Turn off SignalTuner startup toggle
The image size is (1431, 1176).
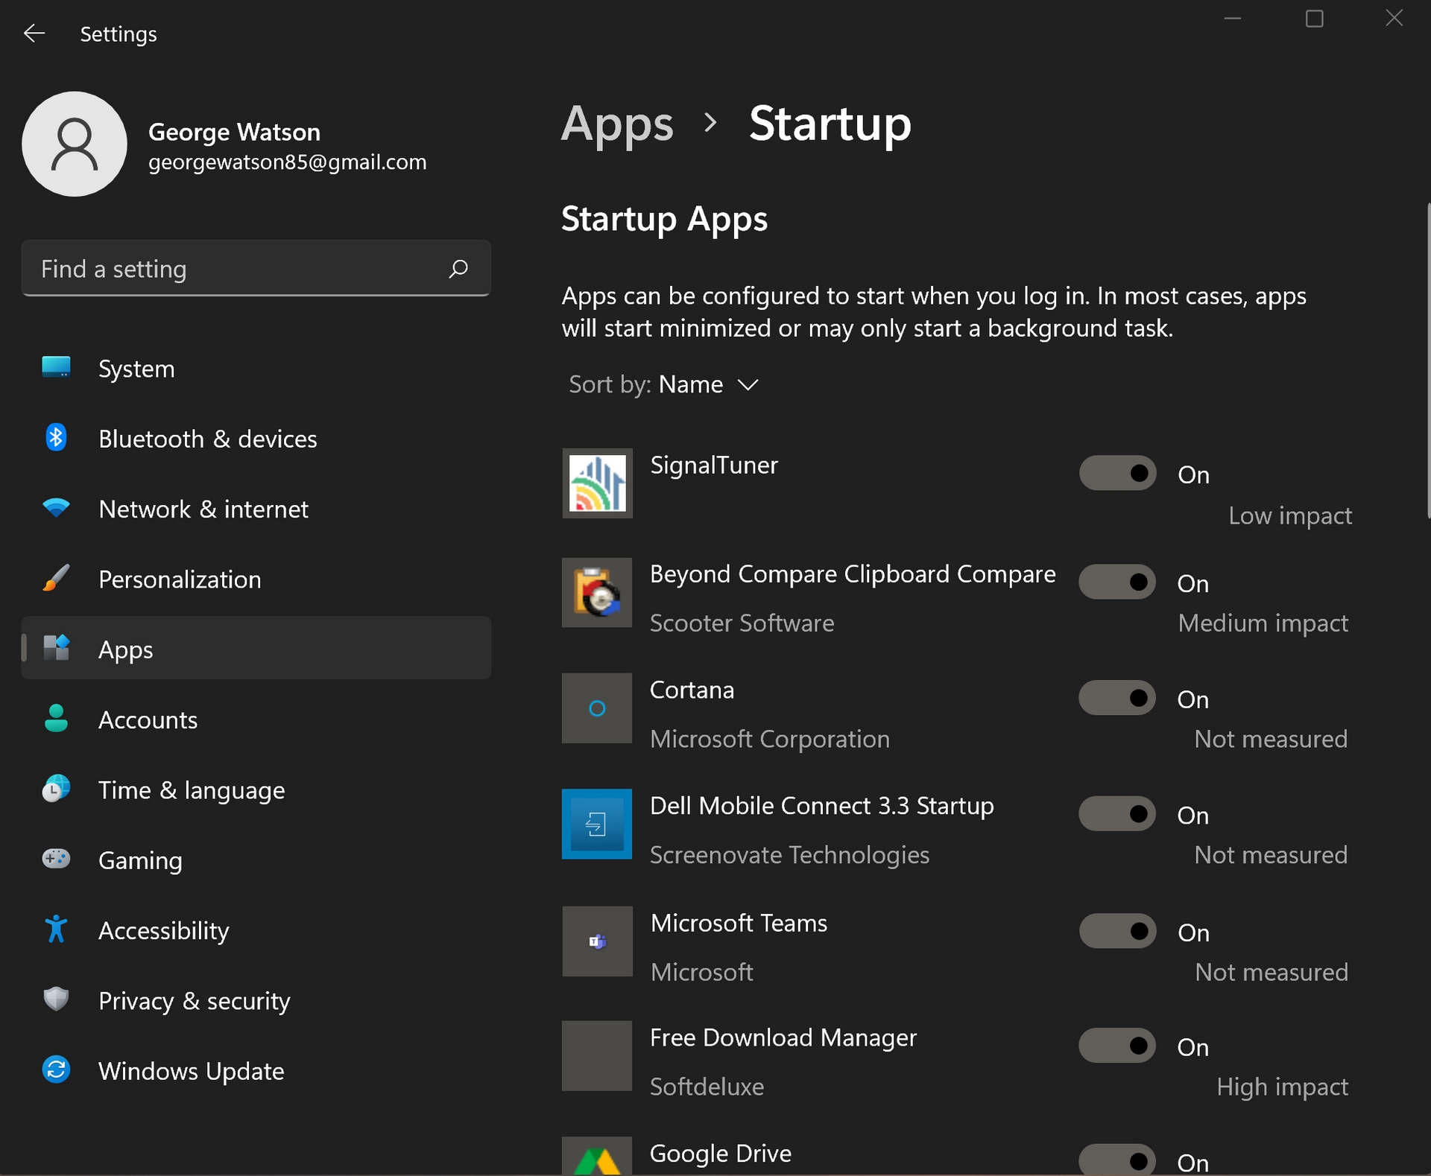click(1118, 474)
